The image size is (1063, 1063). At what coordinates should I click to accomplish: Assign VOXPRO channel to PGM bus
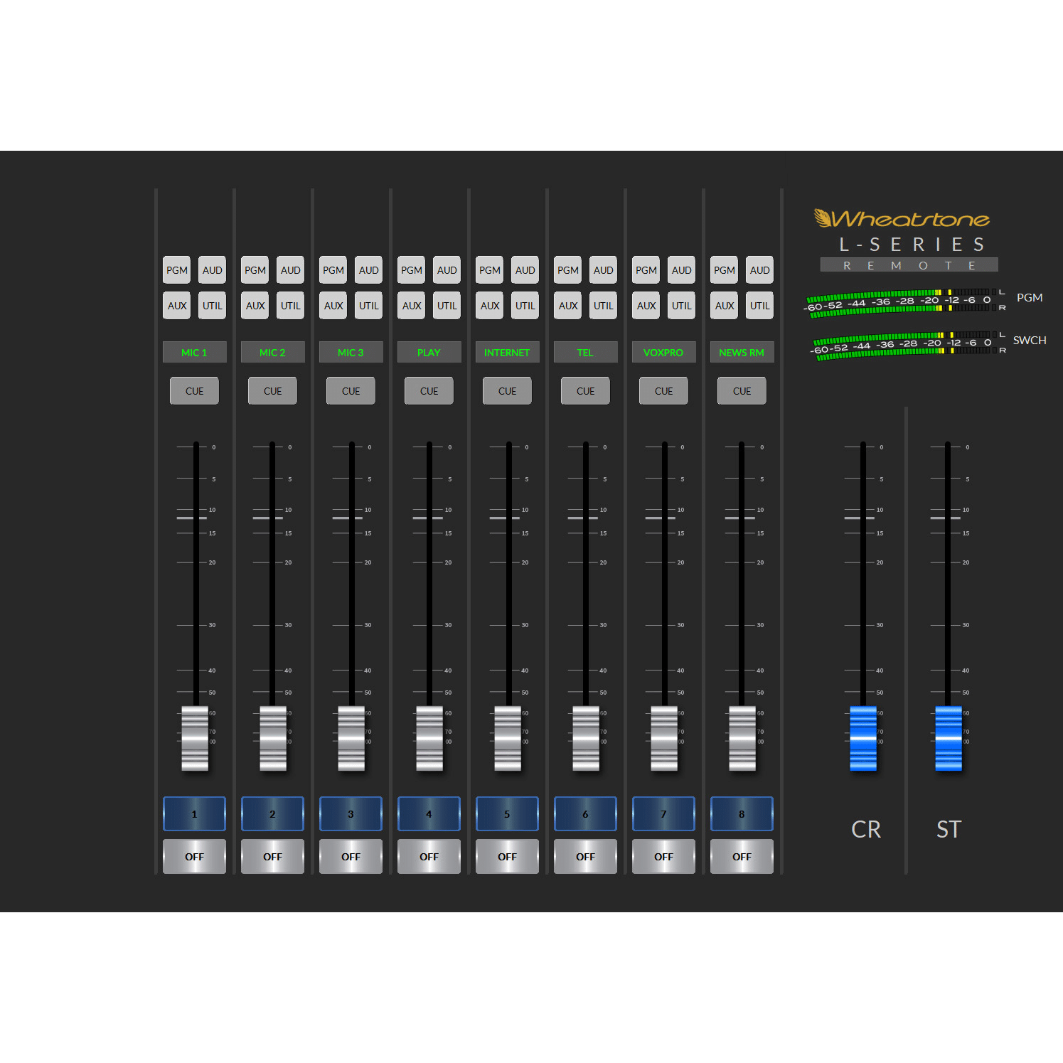[646, 270]
